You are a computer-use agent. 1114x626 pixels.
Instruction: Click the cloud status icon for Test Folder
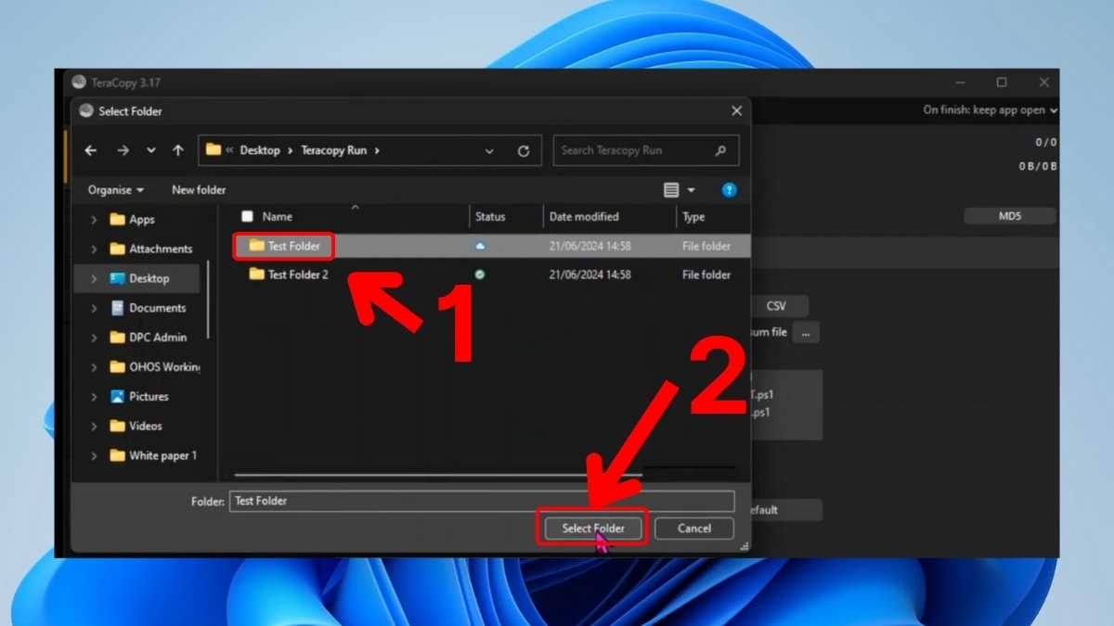coord(480,246)
